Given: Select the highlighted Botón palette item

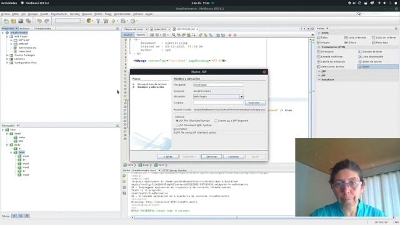Looking at the screenshot, I should coord(377,67).
